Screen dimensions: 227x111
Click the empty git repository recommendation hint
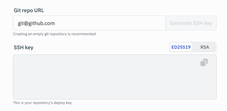pos(54,34)
